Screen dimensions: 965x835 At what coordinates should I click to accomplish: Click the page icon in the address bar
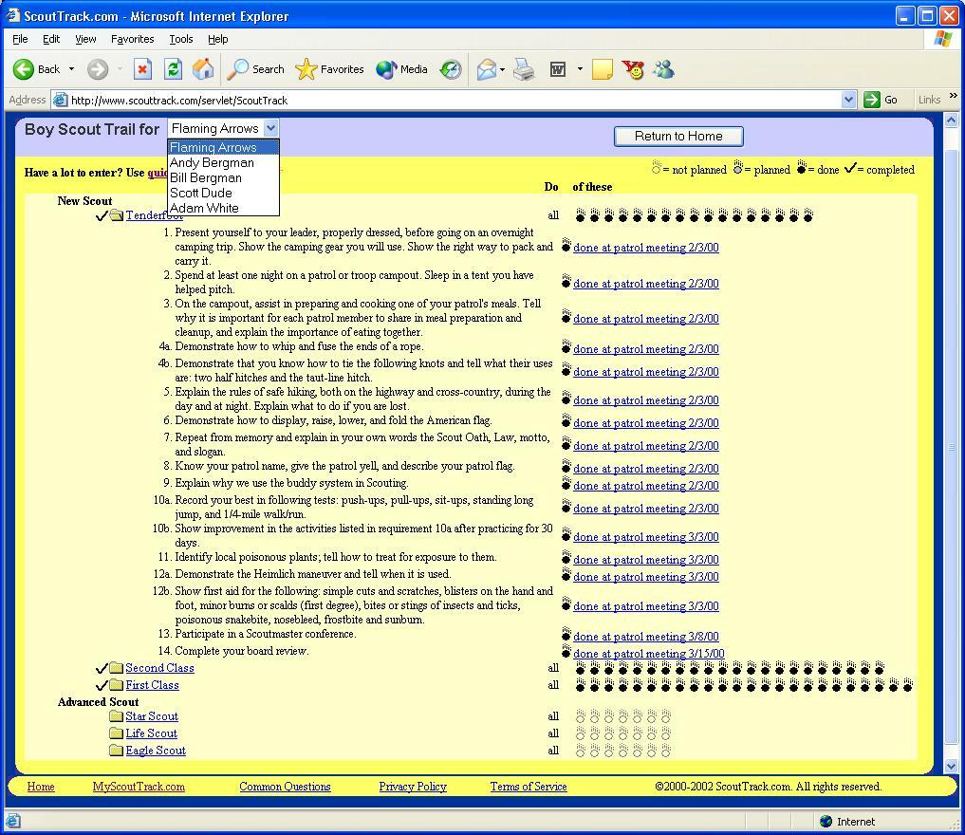61,100
